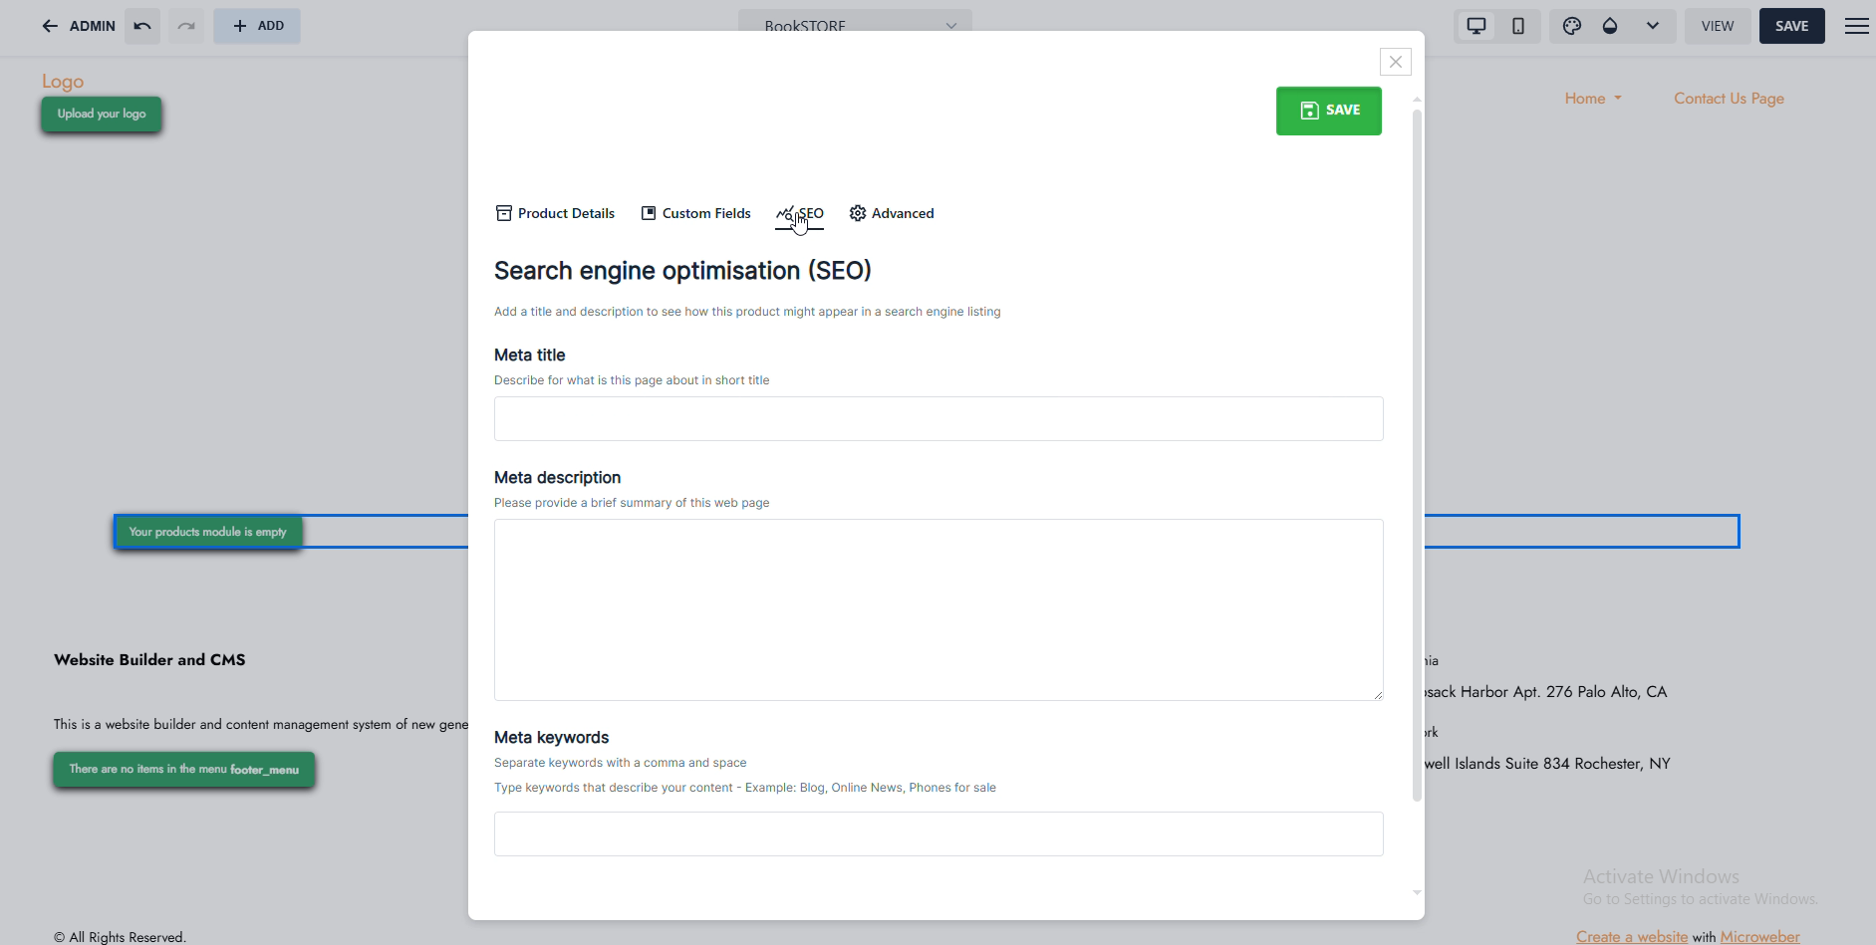Open the Microweber link in footer
Viewport: 1876px width, 945px height.
(1759, 937)
